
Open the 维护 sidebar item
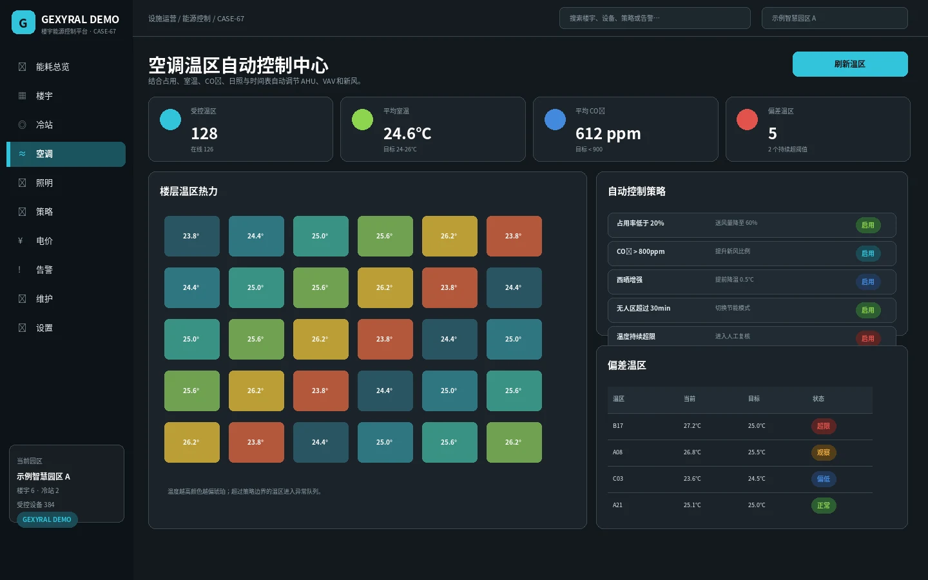(66, 299)
